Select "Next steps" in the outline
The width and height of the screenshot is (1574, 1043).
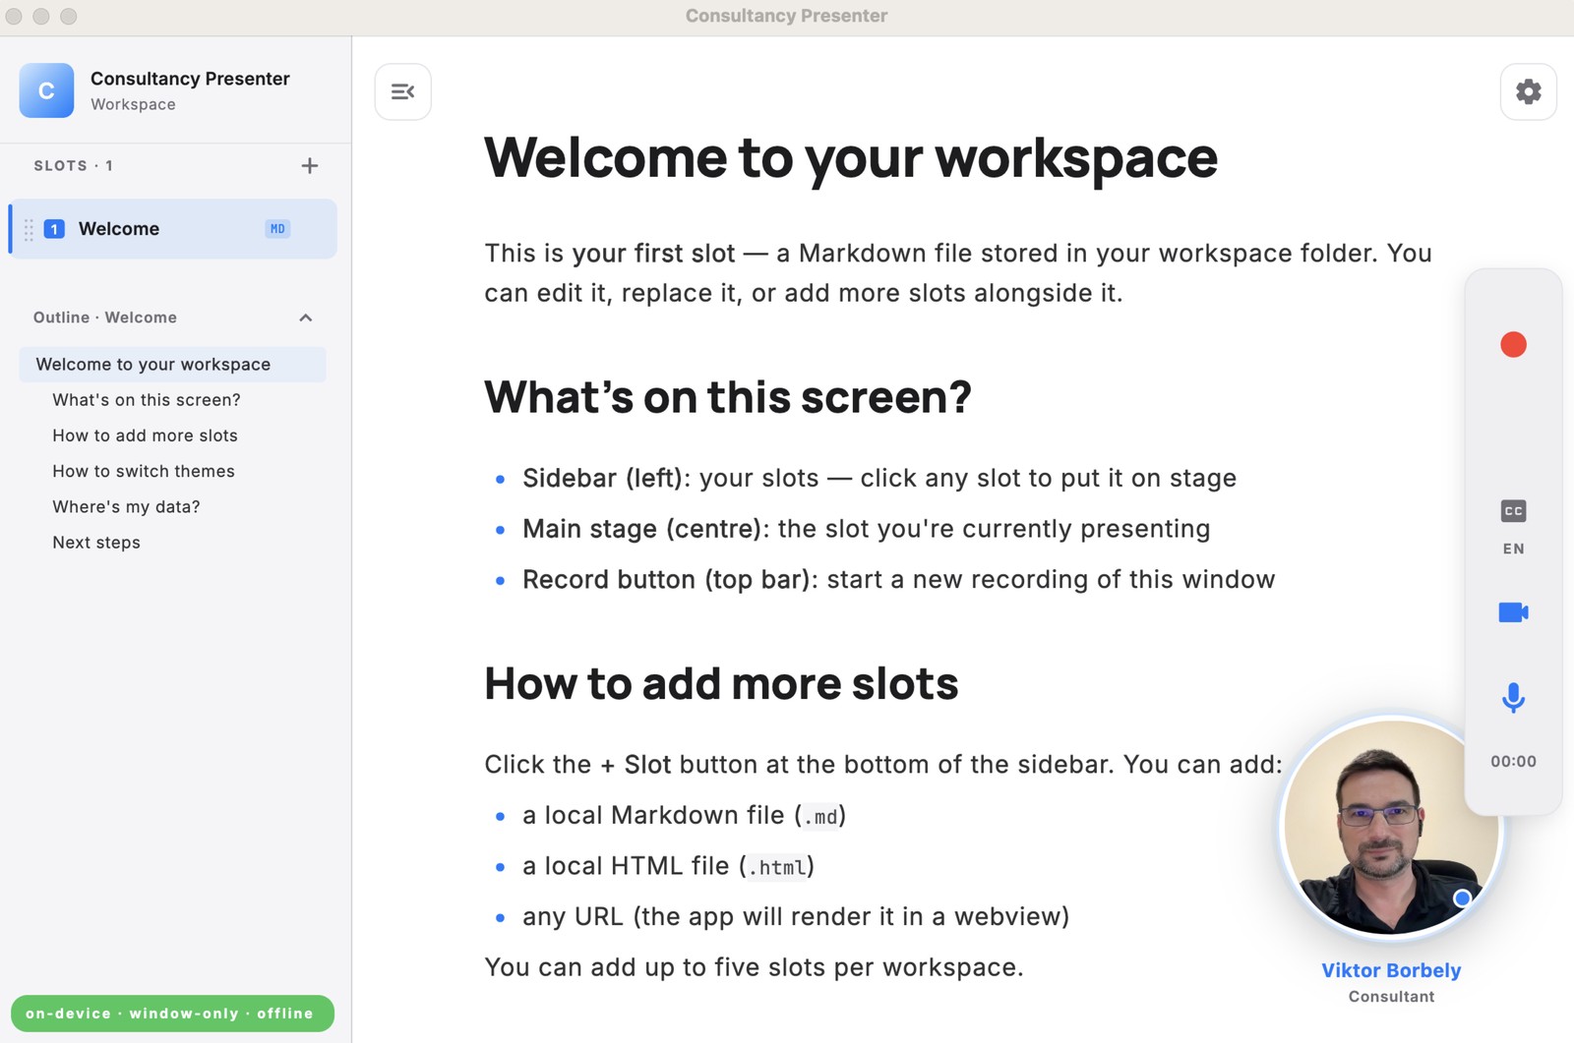pos(96,543)
